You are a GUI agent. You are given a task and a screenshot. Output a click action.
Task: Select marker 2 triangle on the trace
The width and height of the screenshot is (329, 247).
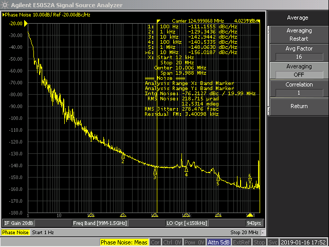pos(123,156)
